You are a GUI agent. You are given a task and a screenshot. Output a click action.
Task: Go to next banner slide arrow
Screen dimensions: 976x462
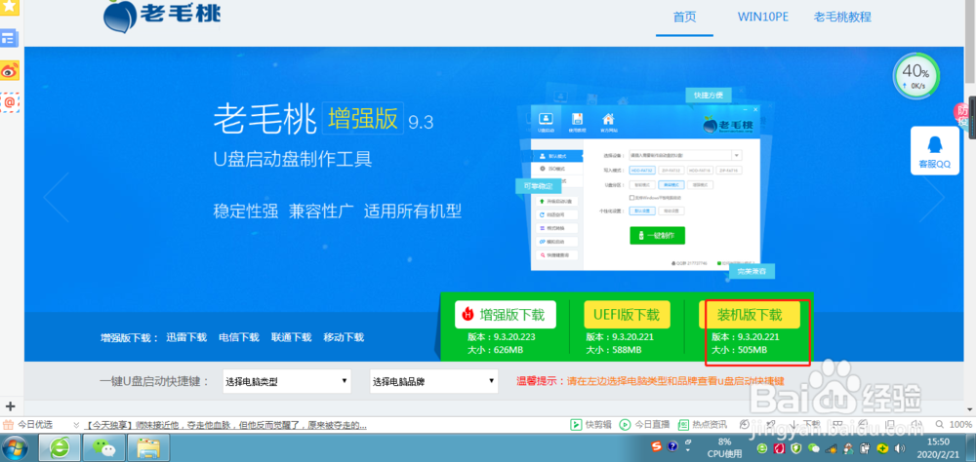click(x=931, y=197)
